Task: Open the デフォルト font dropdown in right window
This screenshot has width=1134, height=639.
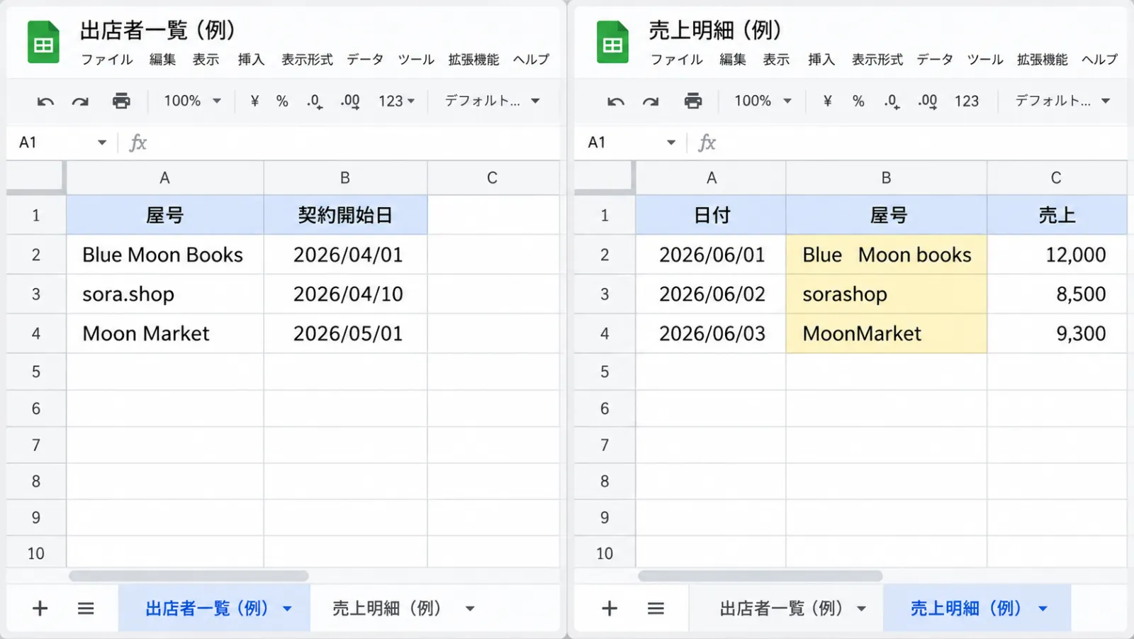Action: 1063,101
